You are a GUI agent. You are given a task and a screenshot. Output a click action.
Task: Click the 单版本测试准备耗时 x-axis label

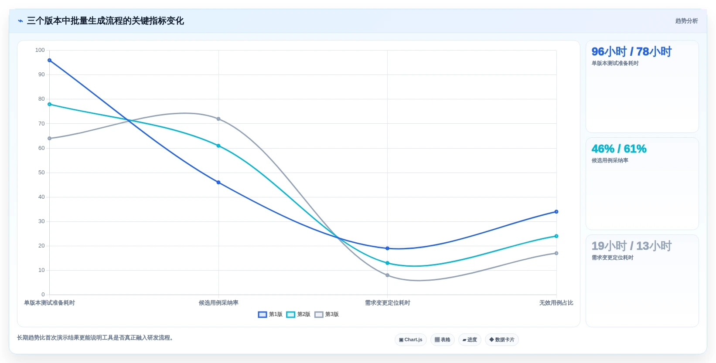49,303
